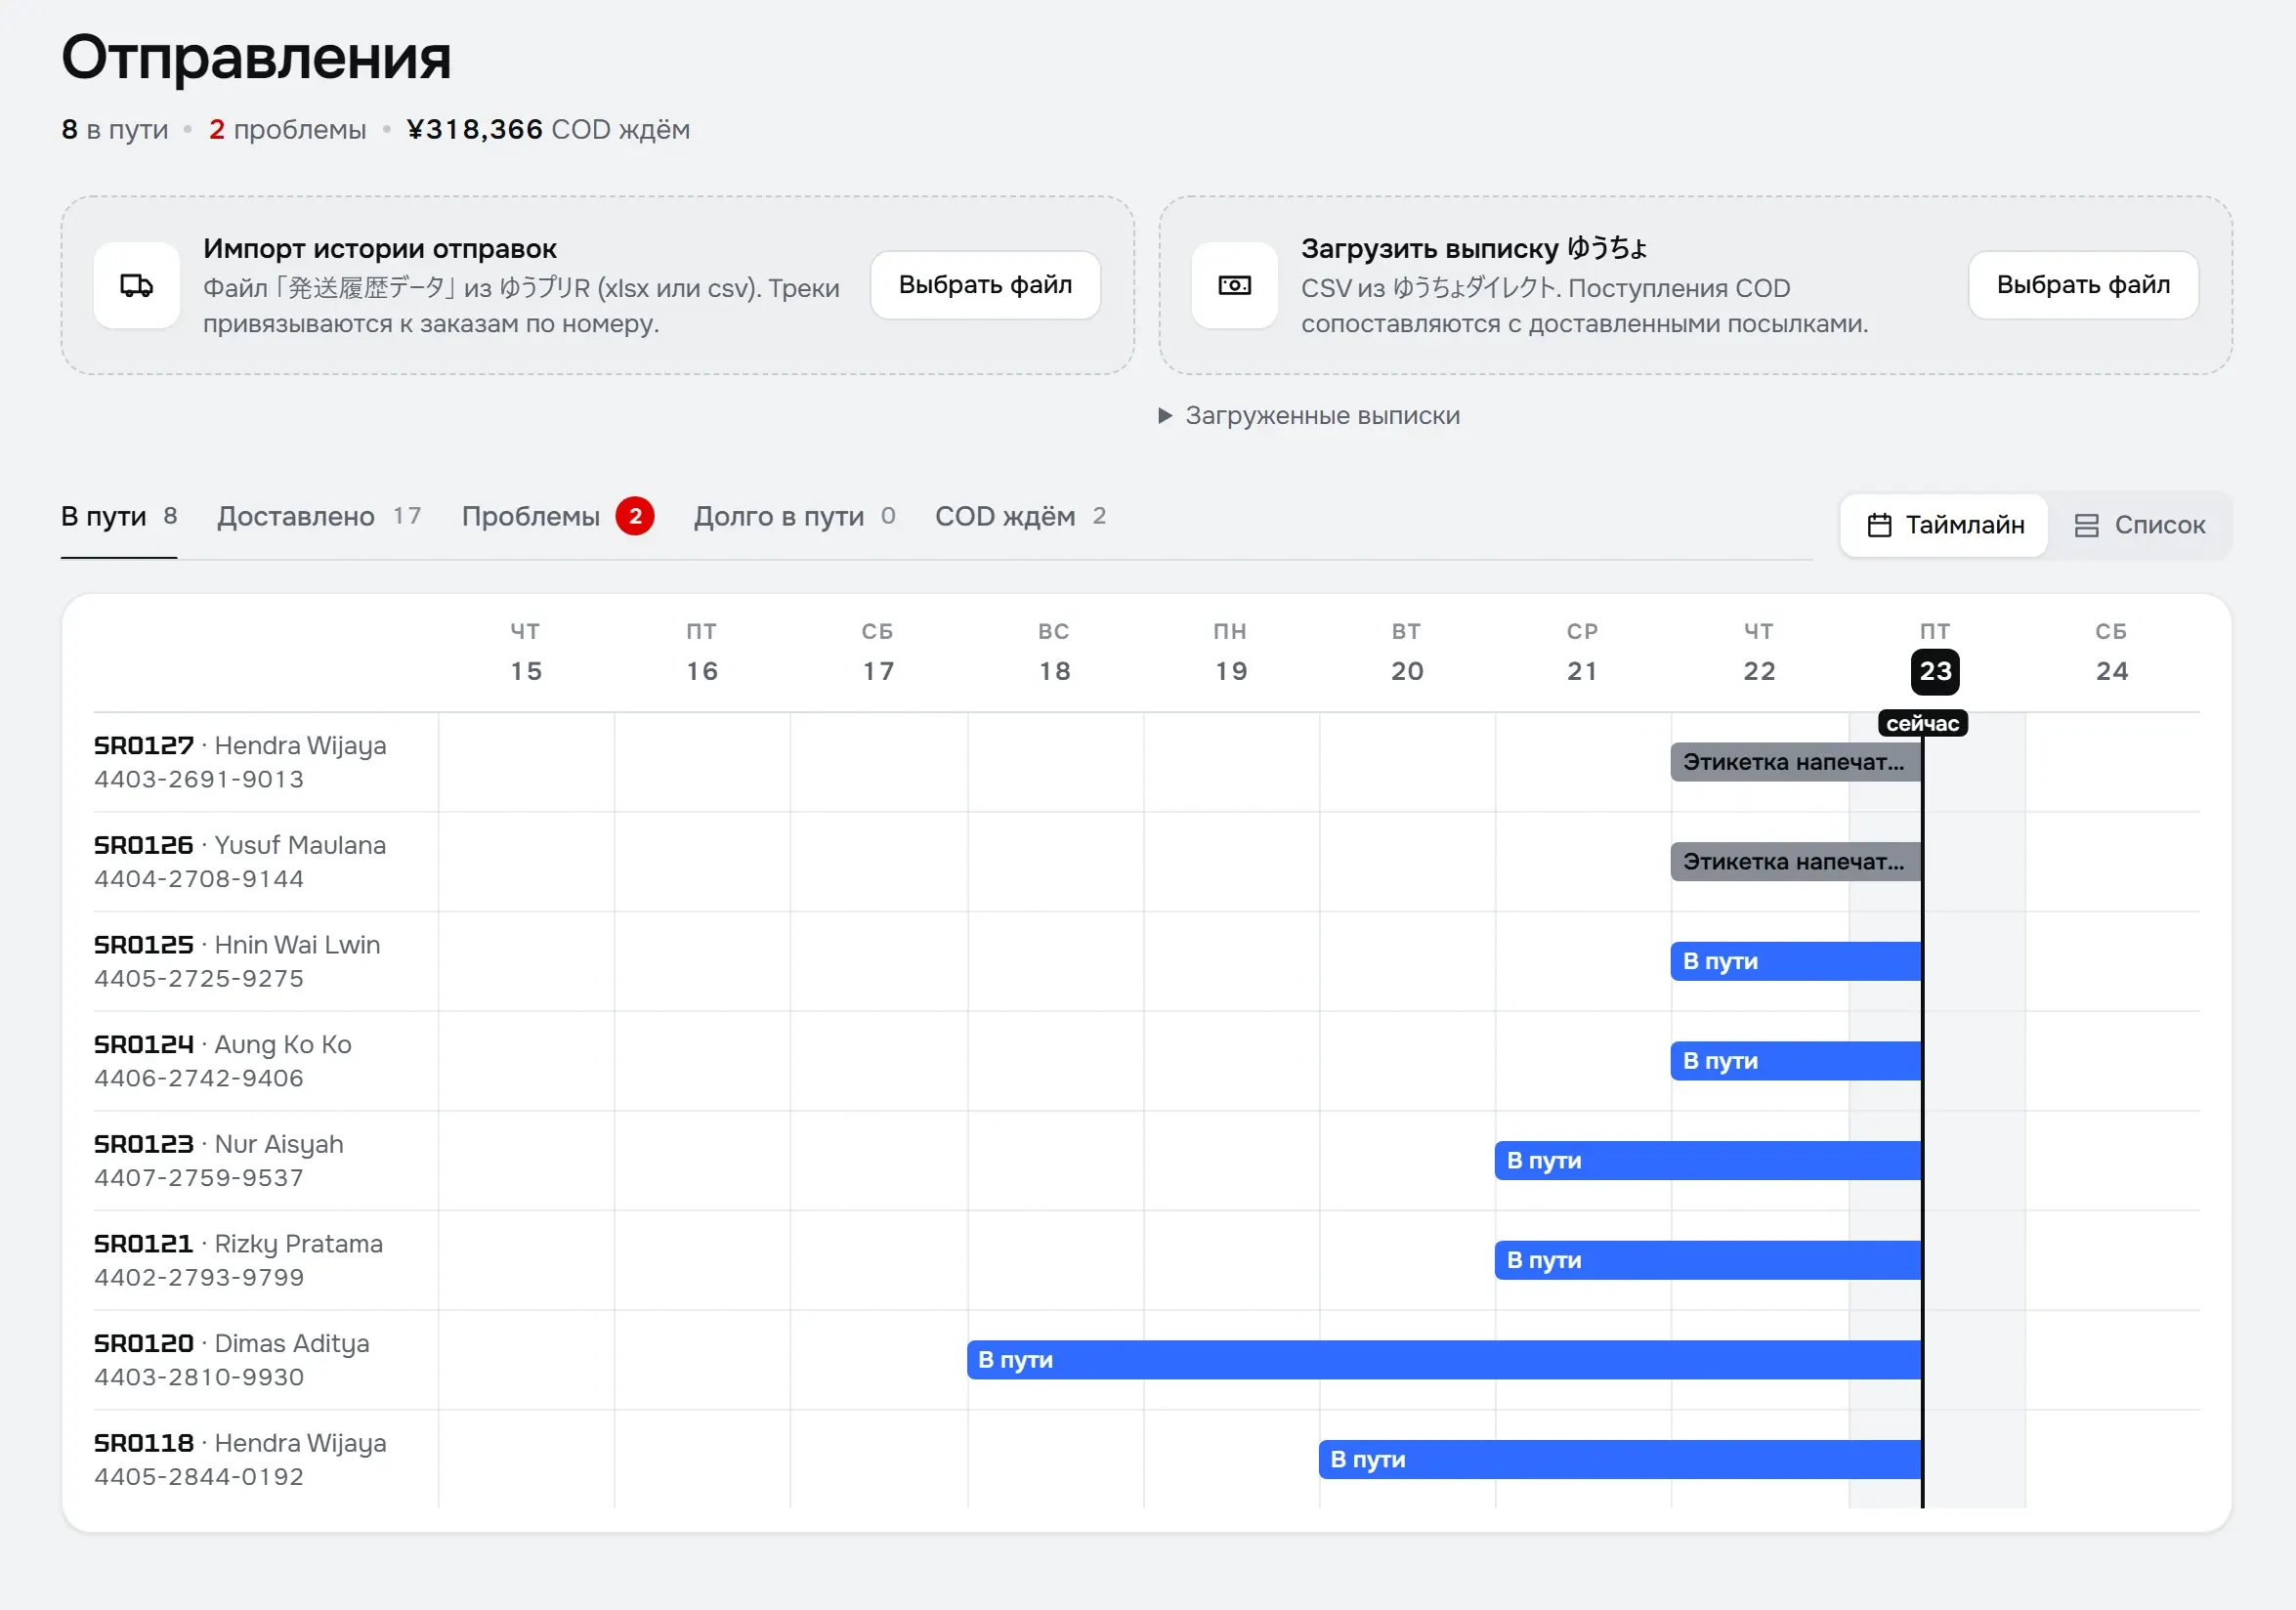
Task: Click the truck icon in shipment import card
Action: coord(137,285)
